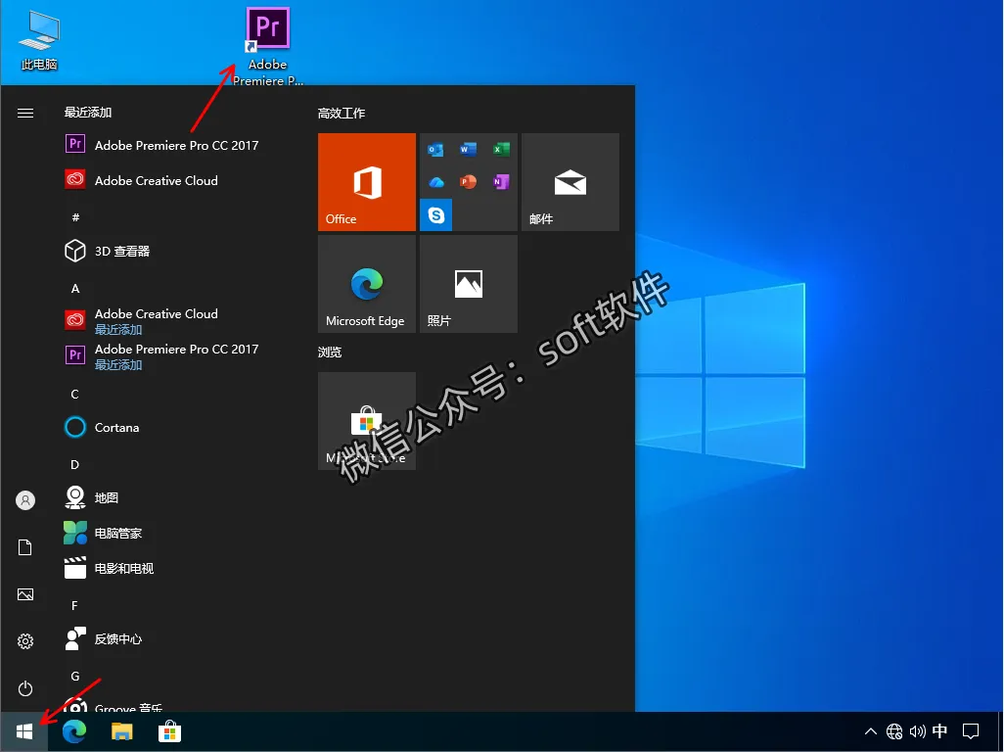Click the G letter group header
Image resolution: width=1004 pixels, height=752 pixels.
point(75,676)
